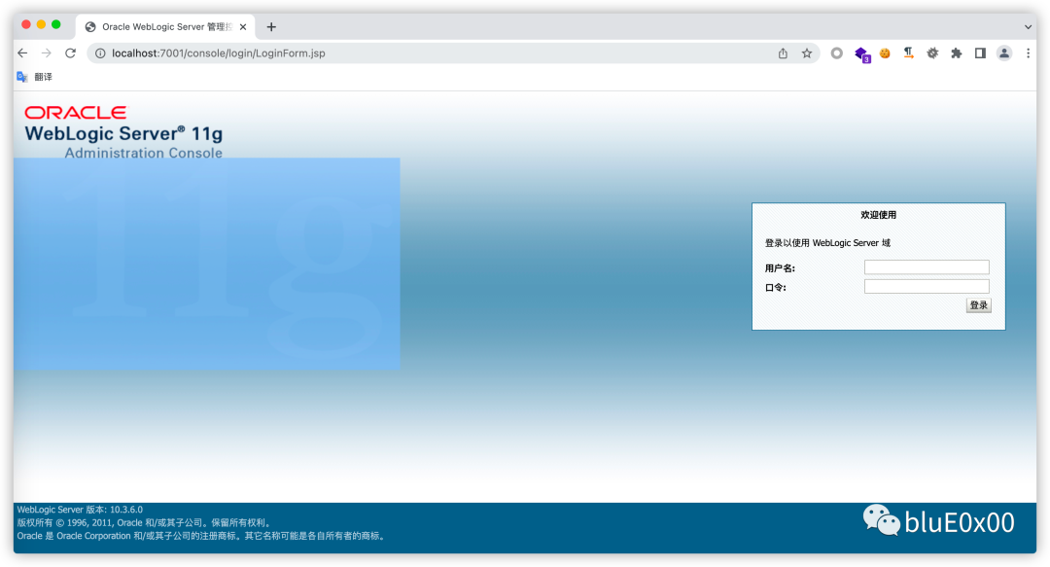Open the 翻译 translate bookmark
The width and height of the screenshot is (1050, 567).
pos(34,77)
